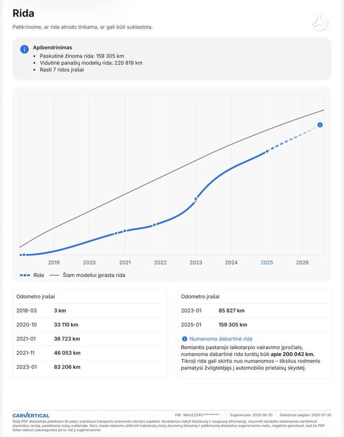Click the blue info icon beside Apibendrinimas
This screenshot has height=437, width=344.
tap(24, 50)
